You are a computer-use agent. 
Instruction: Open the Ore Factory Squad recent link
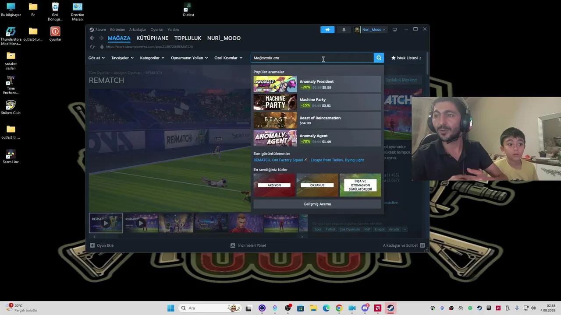[288, 160]
